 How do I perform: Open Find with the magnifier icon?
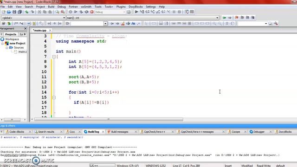click(x=57, y=12)
